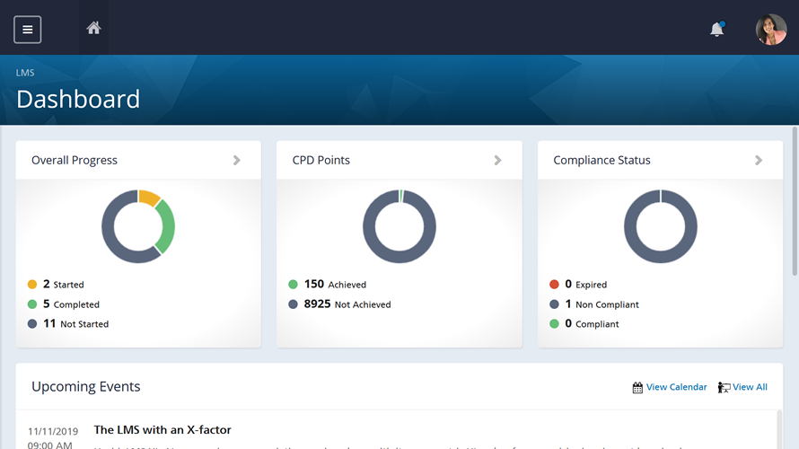
Task: Open event The LMS with an X-factor
Action: coord(162,429)
